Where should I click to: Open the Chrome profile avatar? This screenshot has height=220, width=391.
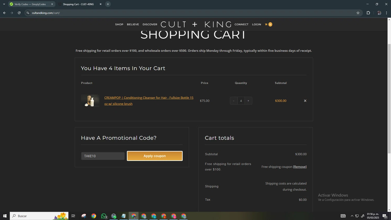379,13
